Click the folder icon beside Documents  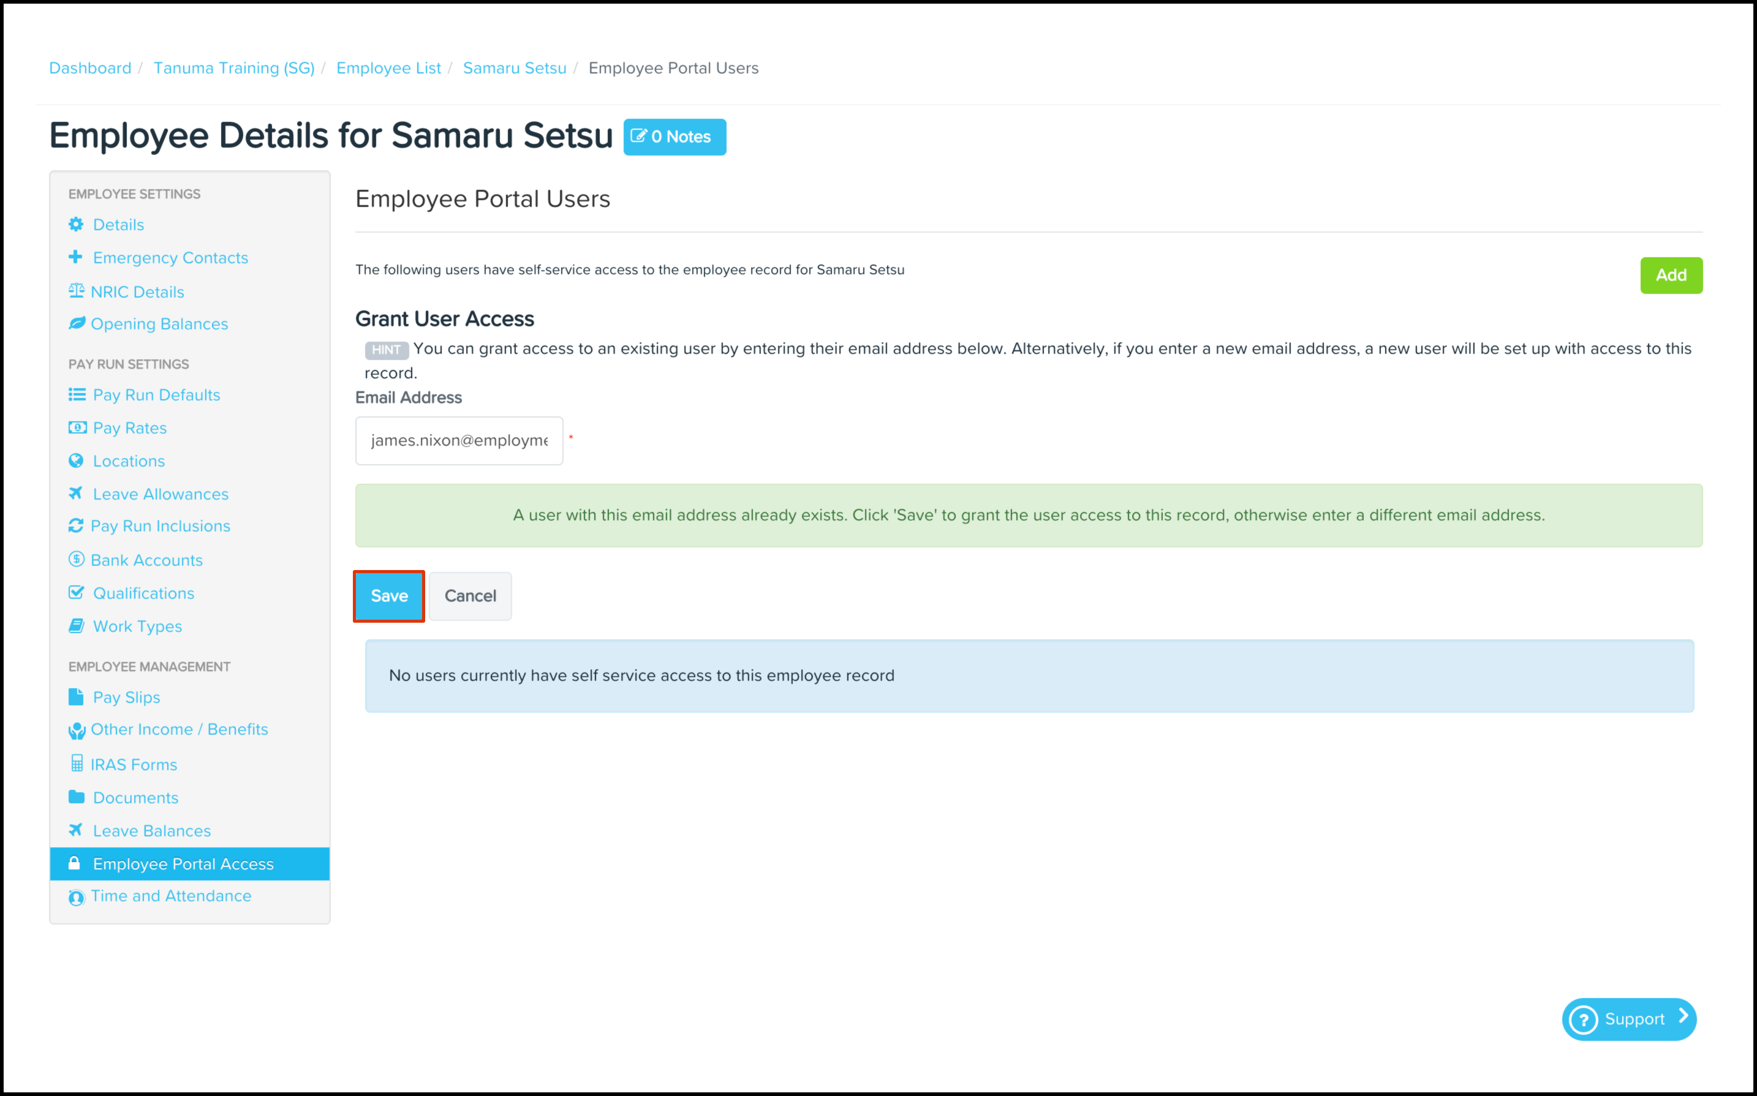click(x=76, y=797)
